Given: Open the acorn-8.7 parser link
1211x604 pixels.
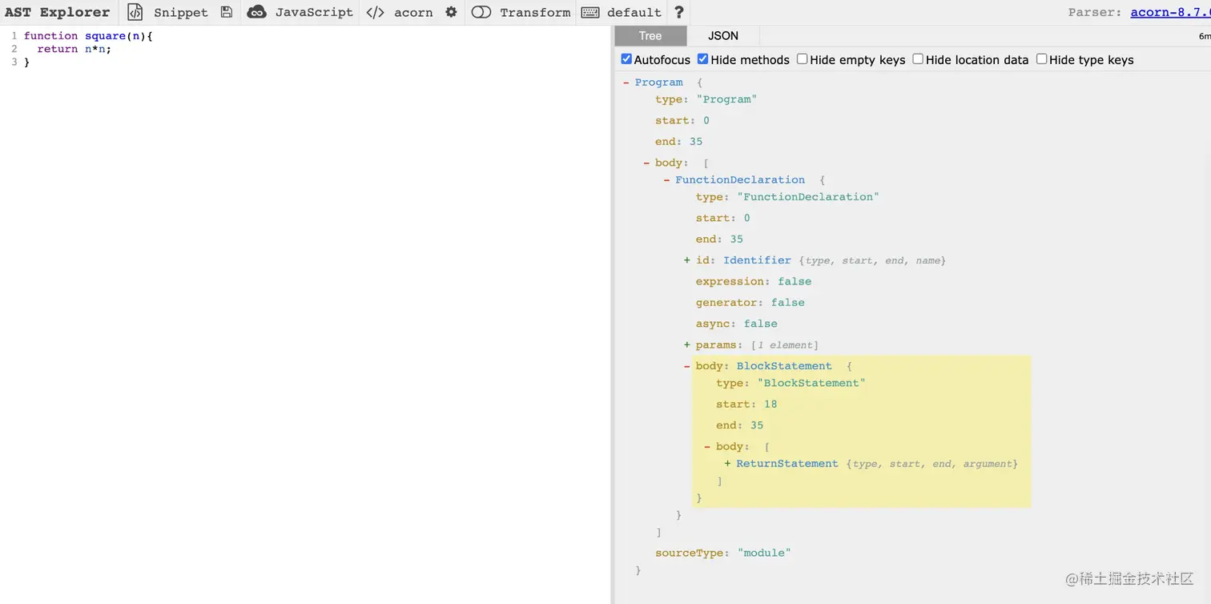Looking at the screenshot, I should tap(1170, 12).
